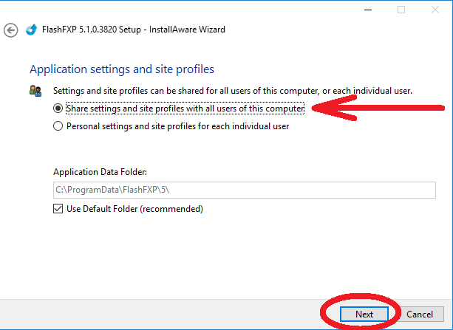Click the two-users icon beside the description
Screen dimensions: 453x330
coord(35,90)
